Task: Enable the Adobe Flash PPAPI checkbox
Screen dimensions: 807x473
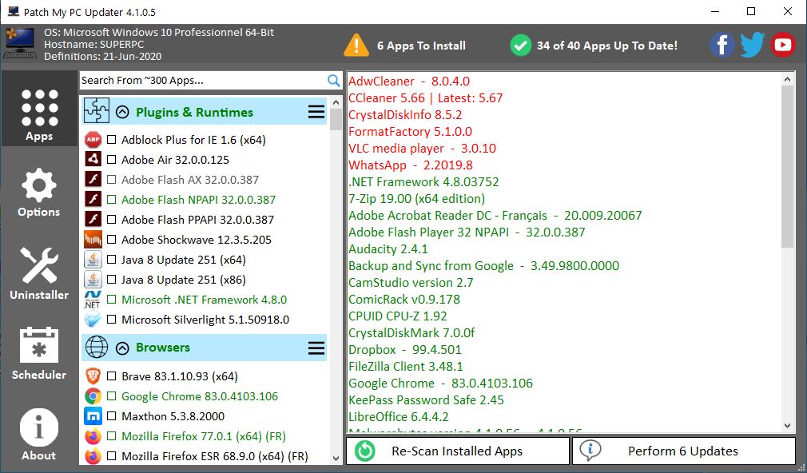Action: 111,219
